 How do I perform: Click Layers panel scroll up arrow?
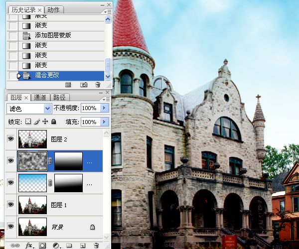(107, 132)
